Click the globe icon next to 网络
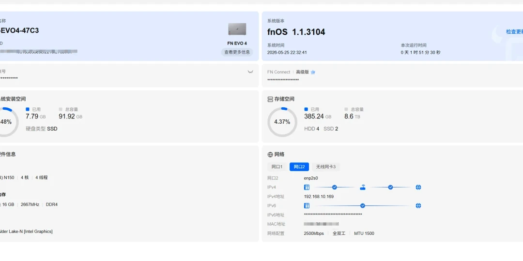The image size is (523, 261). coord(270,155)
